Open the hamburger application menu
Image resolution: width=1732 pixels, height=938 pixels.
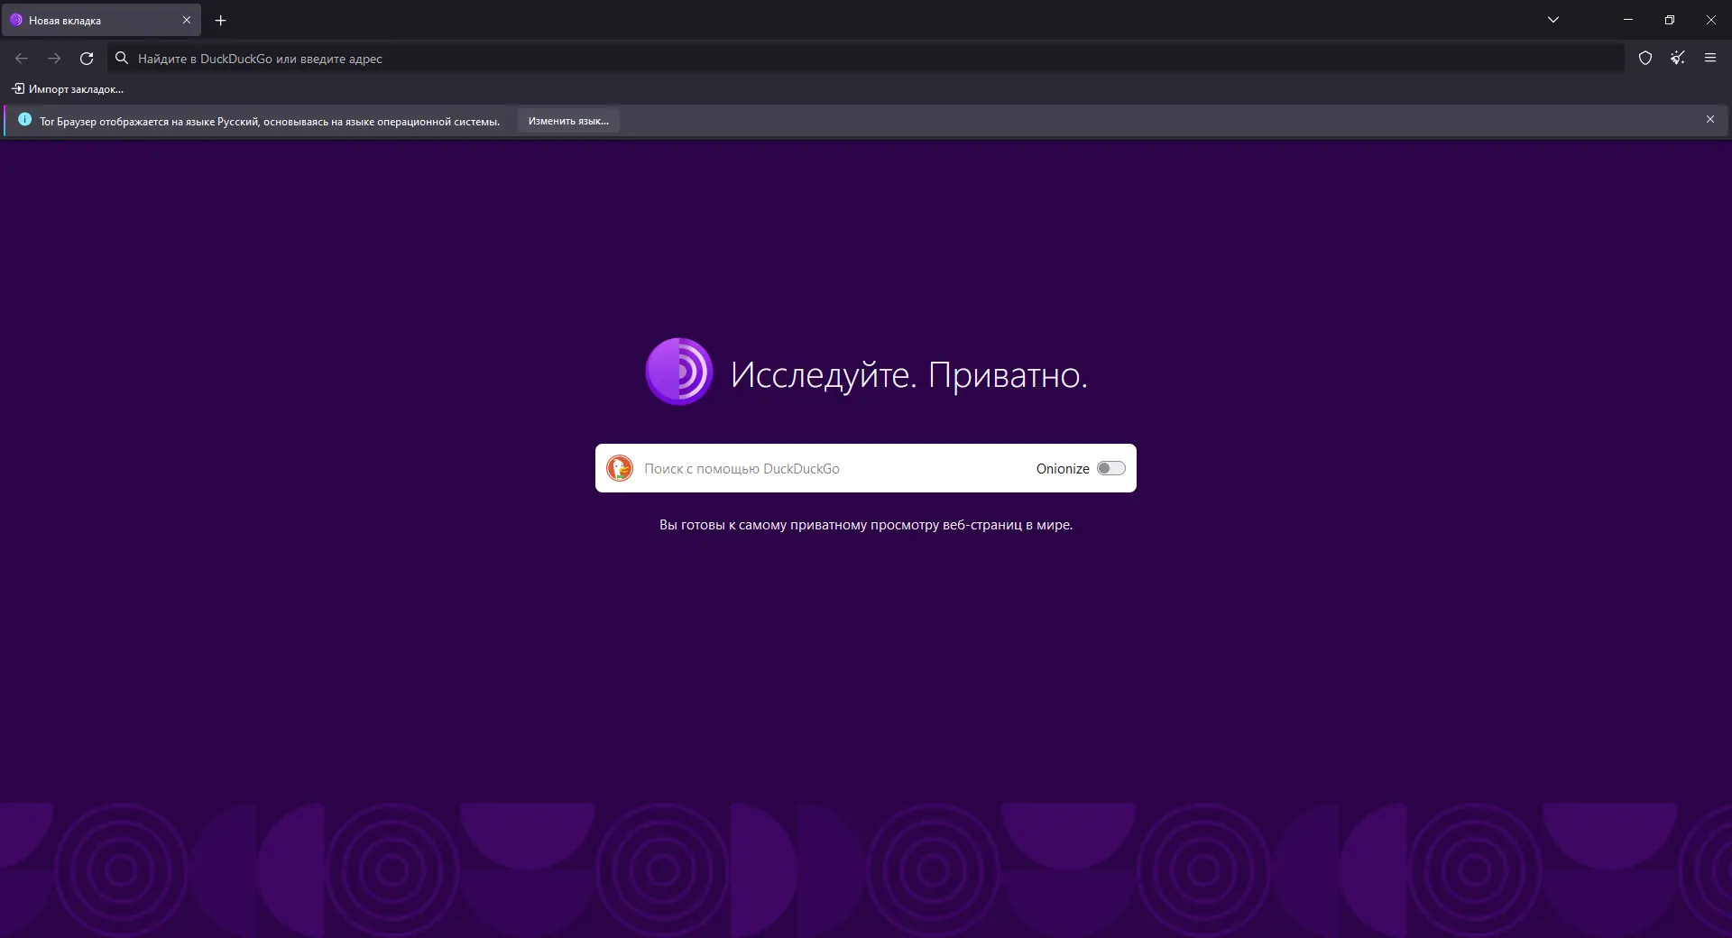[1710, 58]
